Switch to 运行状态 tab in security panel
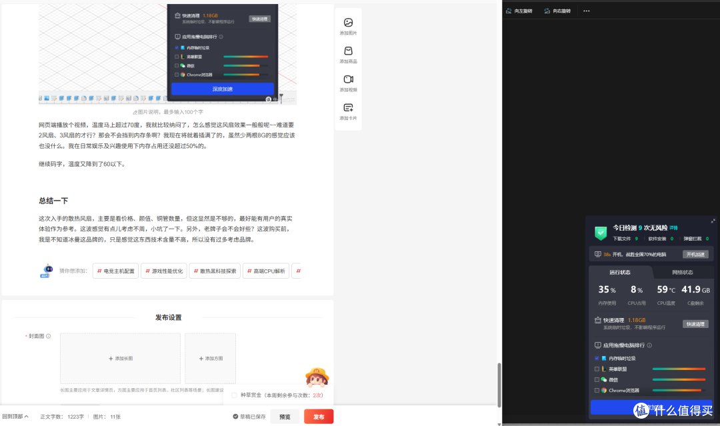720x426 pixels. [620, 272]
